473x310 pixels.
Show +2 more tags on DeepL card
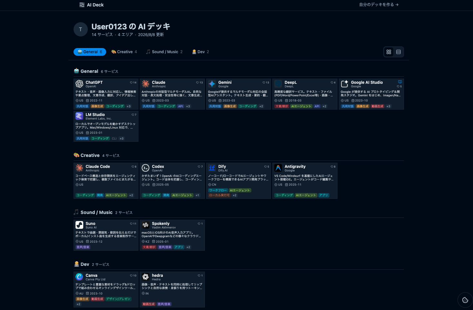pos(324,106)
